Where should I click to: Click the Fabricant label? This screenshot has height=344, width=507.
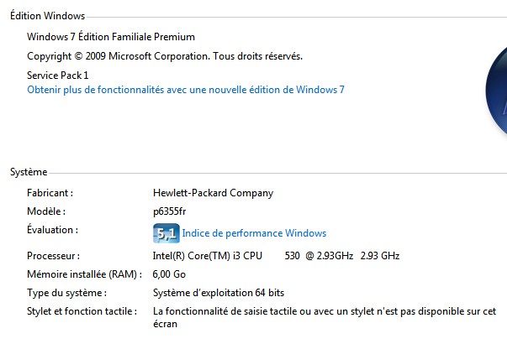[x=50, y=193]
